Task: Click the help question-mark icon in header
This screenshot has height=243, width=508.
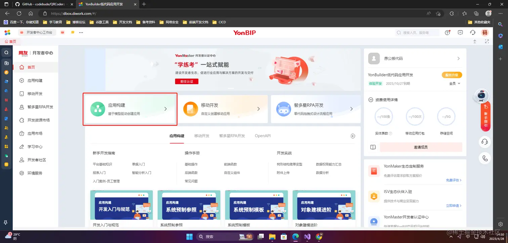Action: pyautogui.click(x=447, y=33)
